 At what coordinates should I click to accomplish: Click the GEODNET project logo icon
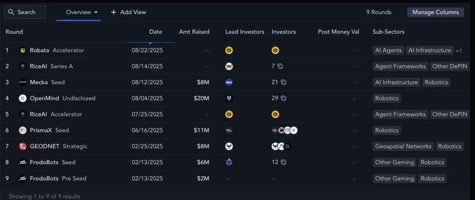coord(23,146)
